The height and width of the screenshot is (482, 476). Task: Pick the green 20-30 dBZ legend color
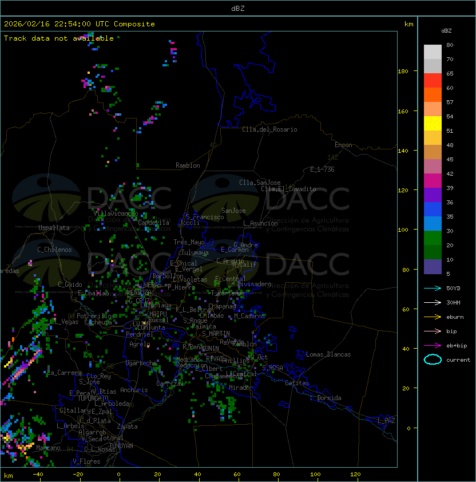coord(433,238)
